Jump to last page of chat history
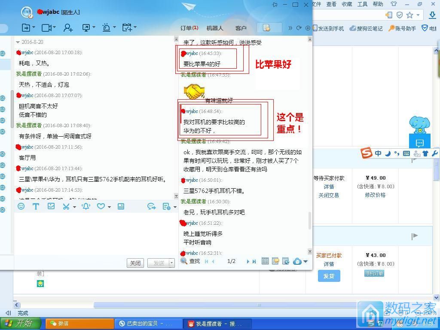Image resolution: width=440 pixels, height=330 pixels. click(x=254, y=262)
